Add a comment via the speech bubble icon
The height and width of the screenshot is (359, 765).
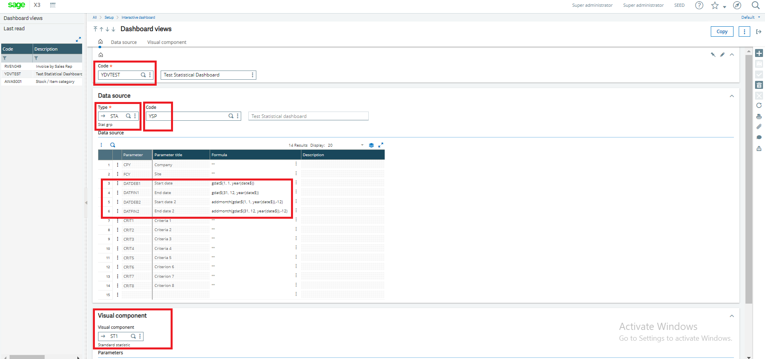click(x=759, y=137)
